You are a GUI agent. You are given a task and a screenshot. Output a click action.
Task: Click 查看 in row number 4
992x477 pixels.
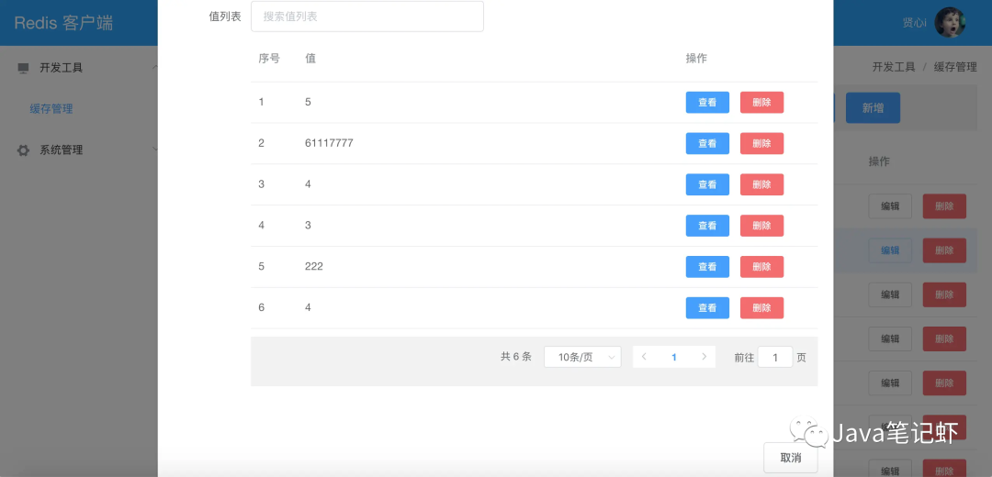707,226
